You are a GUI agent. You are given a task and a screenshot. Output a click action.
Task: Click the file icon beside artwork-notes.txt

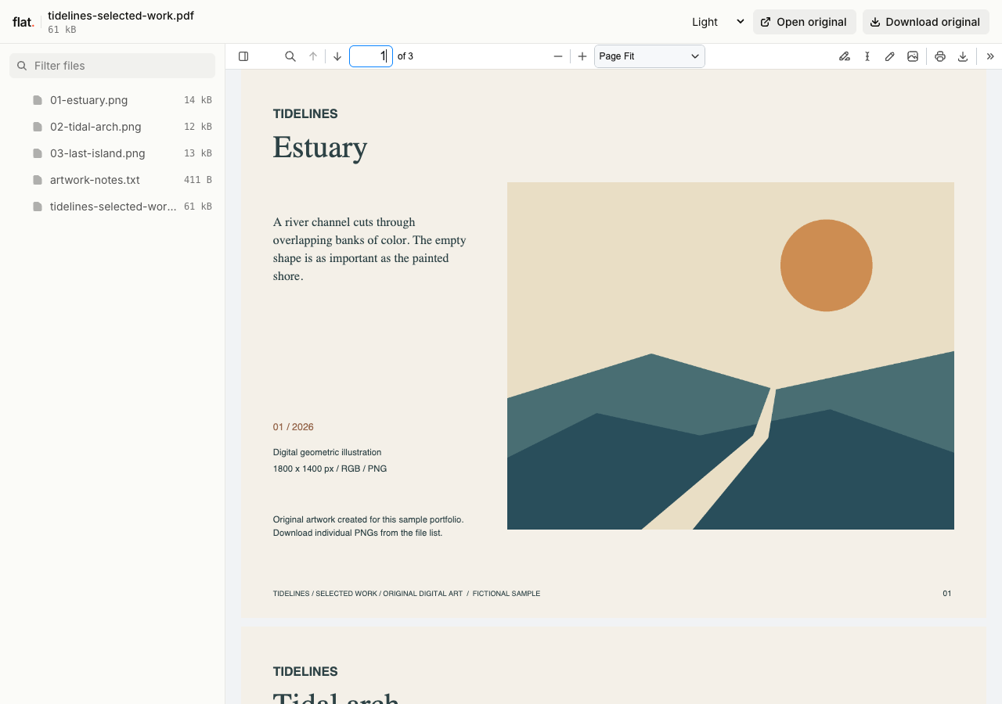click(38, 180)
